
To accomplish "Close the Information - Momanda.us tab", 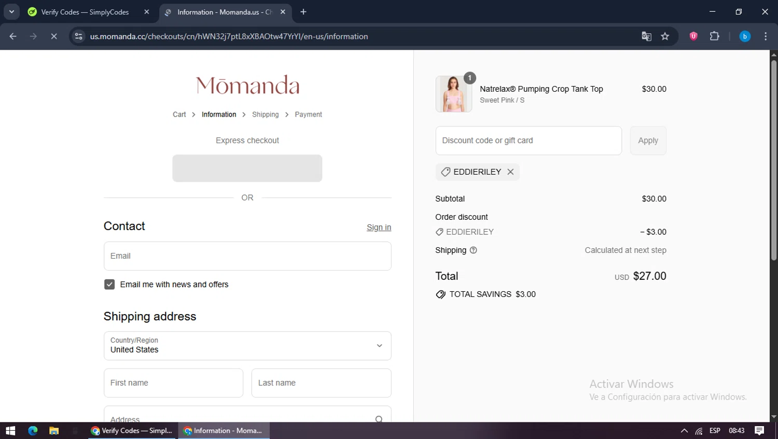I will [283, 12].
